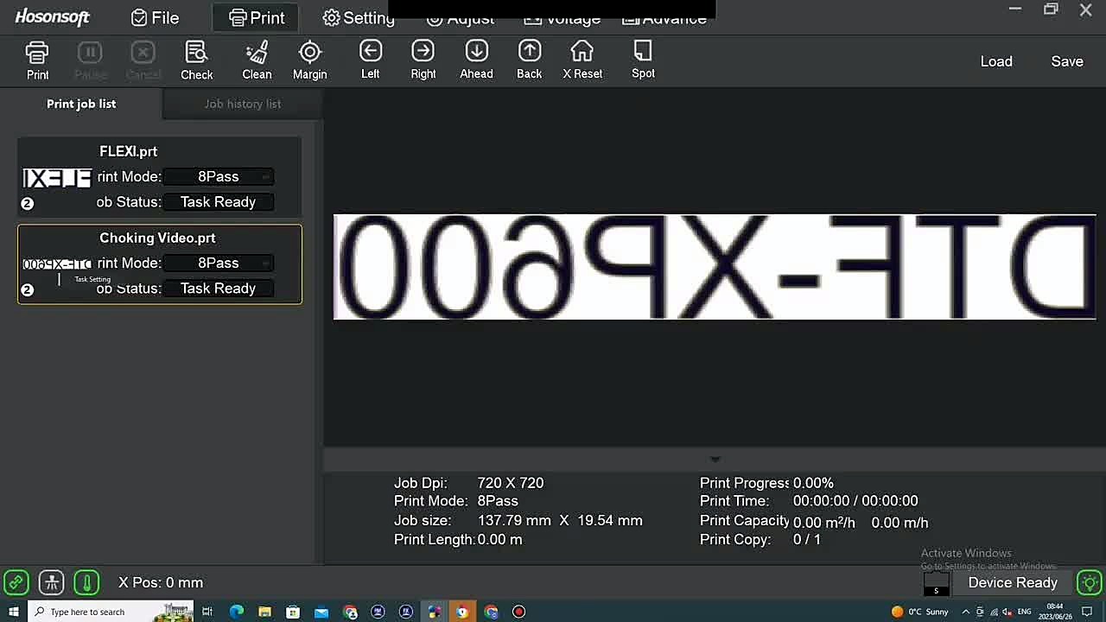Open Print Mode dropdown for Choking Video.prt
Image resolution: width=1106 pixels, height=622 pixels.
click(x=219, y=263)
